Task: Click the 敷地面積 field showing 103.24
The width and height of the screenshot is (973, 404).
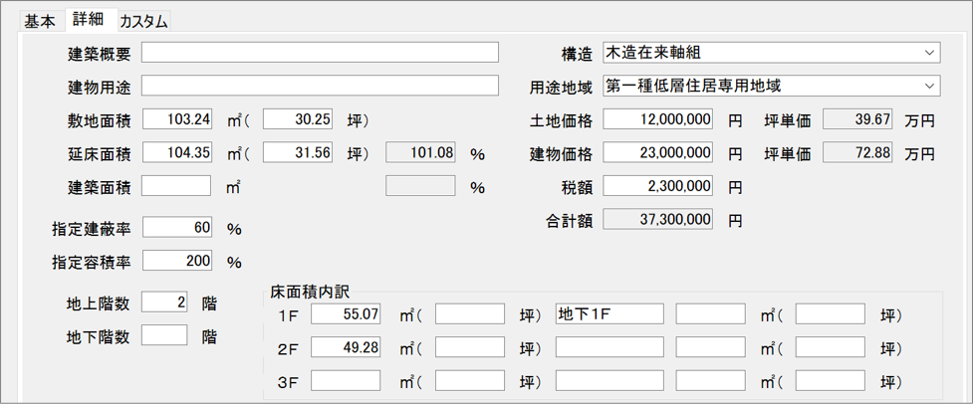Action: pos(178,119)
